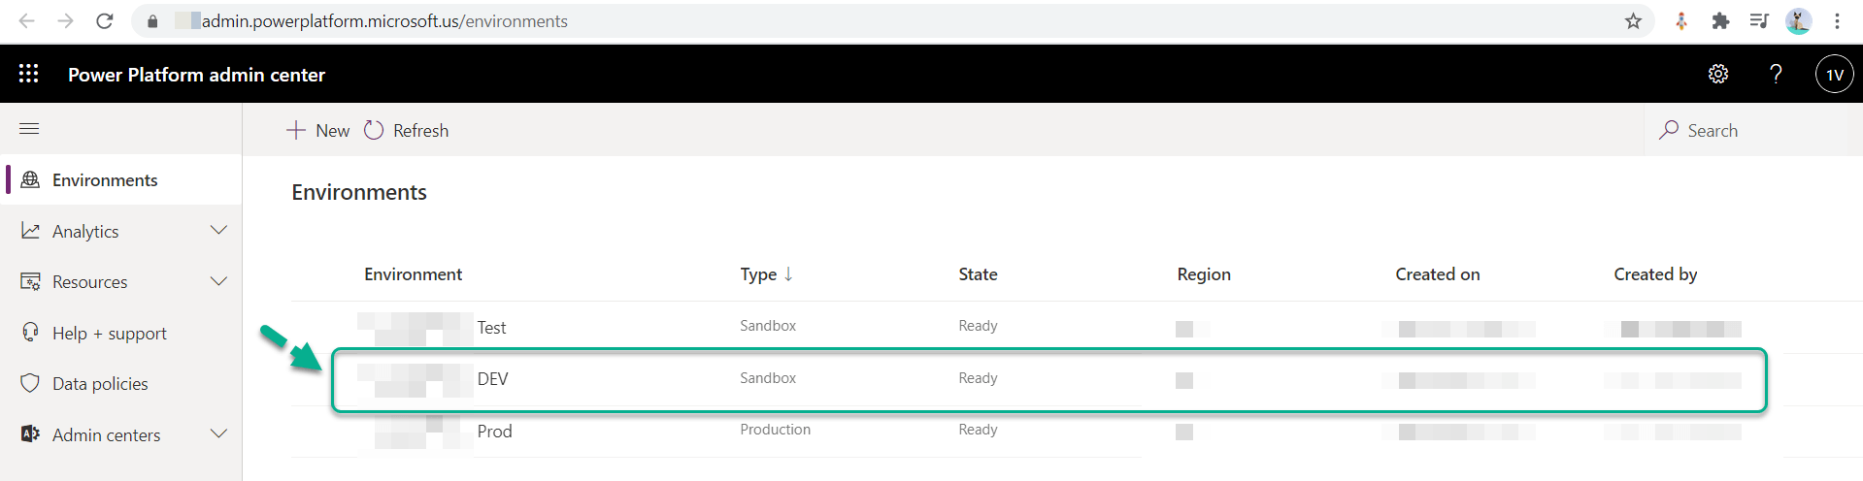
Task: Bookmark this page with the star icon
Action: (1633, 21)
